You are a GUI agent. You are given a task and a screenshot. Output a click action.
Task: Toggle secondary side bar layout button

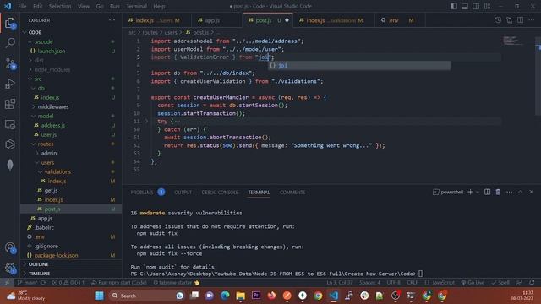[476, 6]
